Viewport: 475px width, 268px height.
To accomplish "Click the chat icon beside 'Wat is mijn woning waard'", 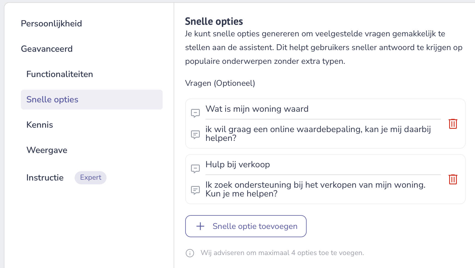I will click(195, 113).
